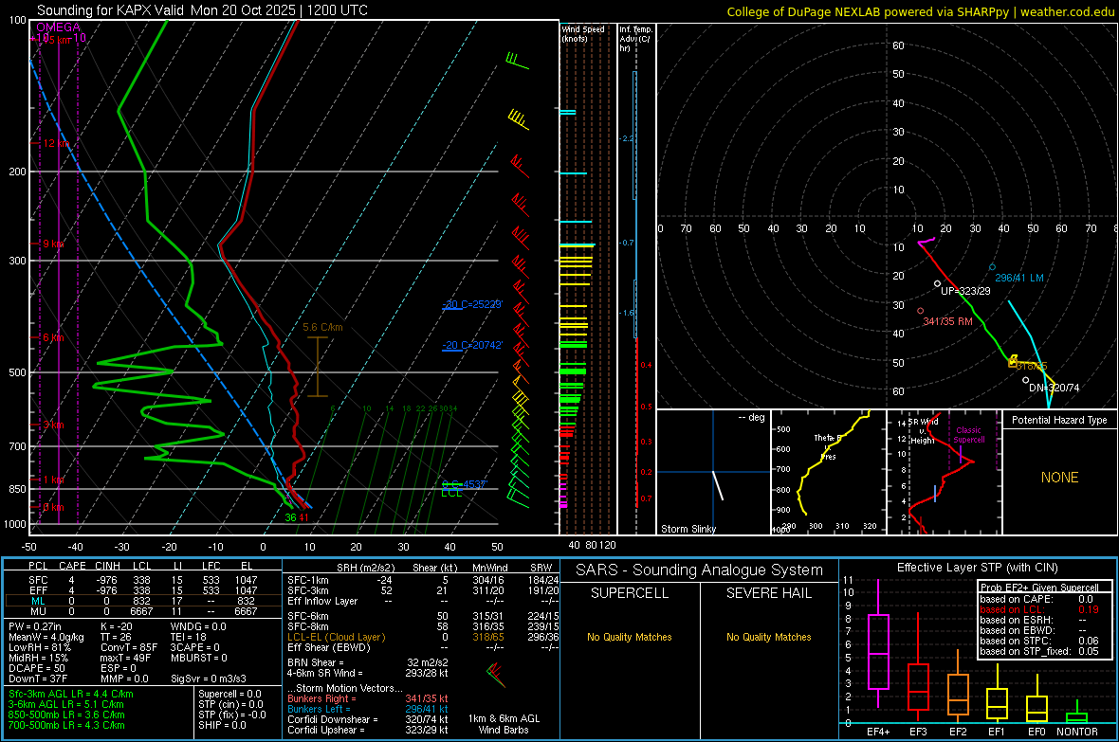The width and height of the screenshot is (1119, 742).
Task: Click the sounding title for KAPX
Action: [202, 10]
